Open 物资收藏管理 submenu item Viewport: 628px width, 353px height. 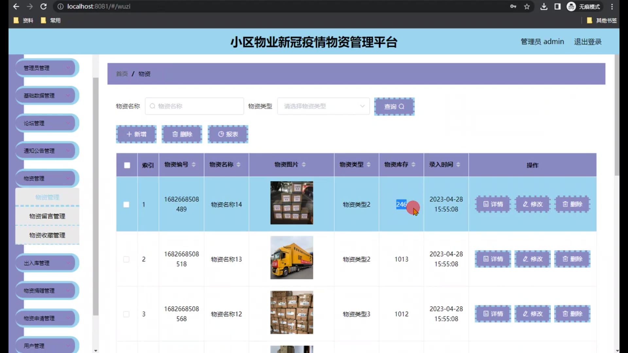coord(47,235)
